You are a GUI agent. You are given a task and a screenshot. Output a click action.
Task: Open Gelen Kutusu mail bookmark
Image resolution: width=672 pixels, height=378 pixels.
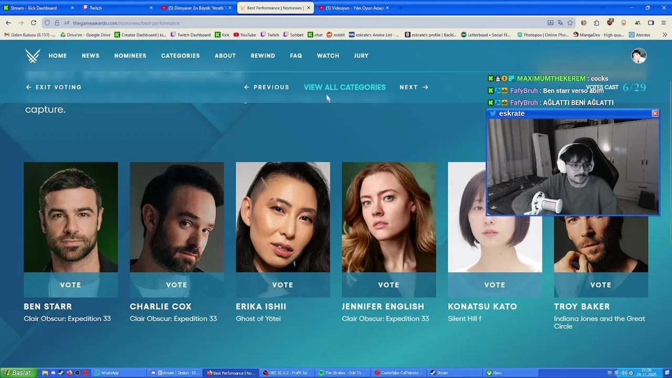30,35
